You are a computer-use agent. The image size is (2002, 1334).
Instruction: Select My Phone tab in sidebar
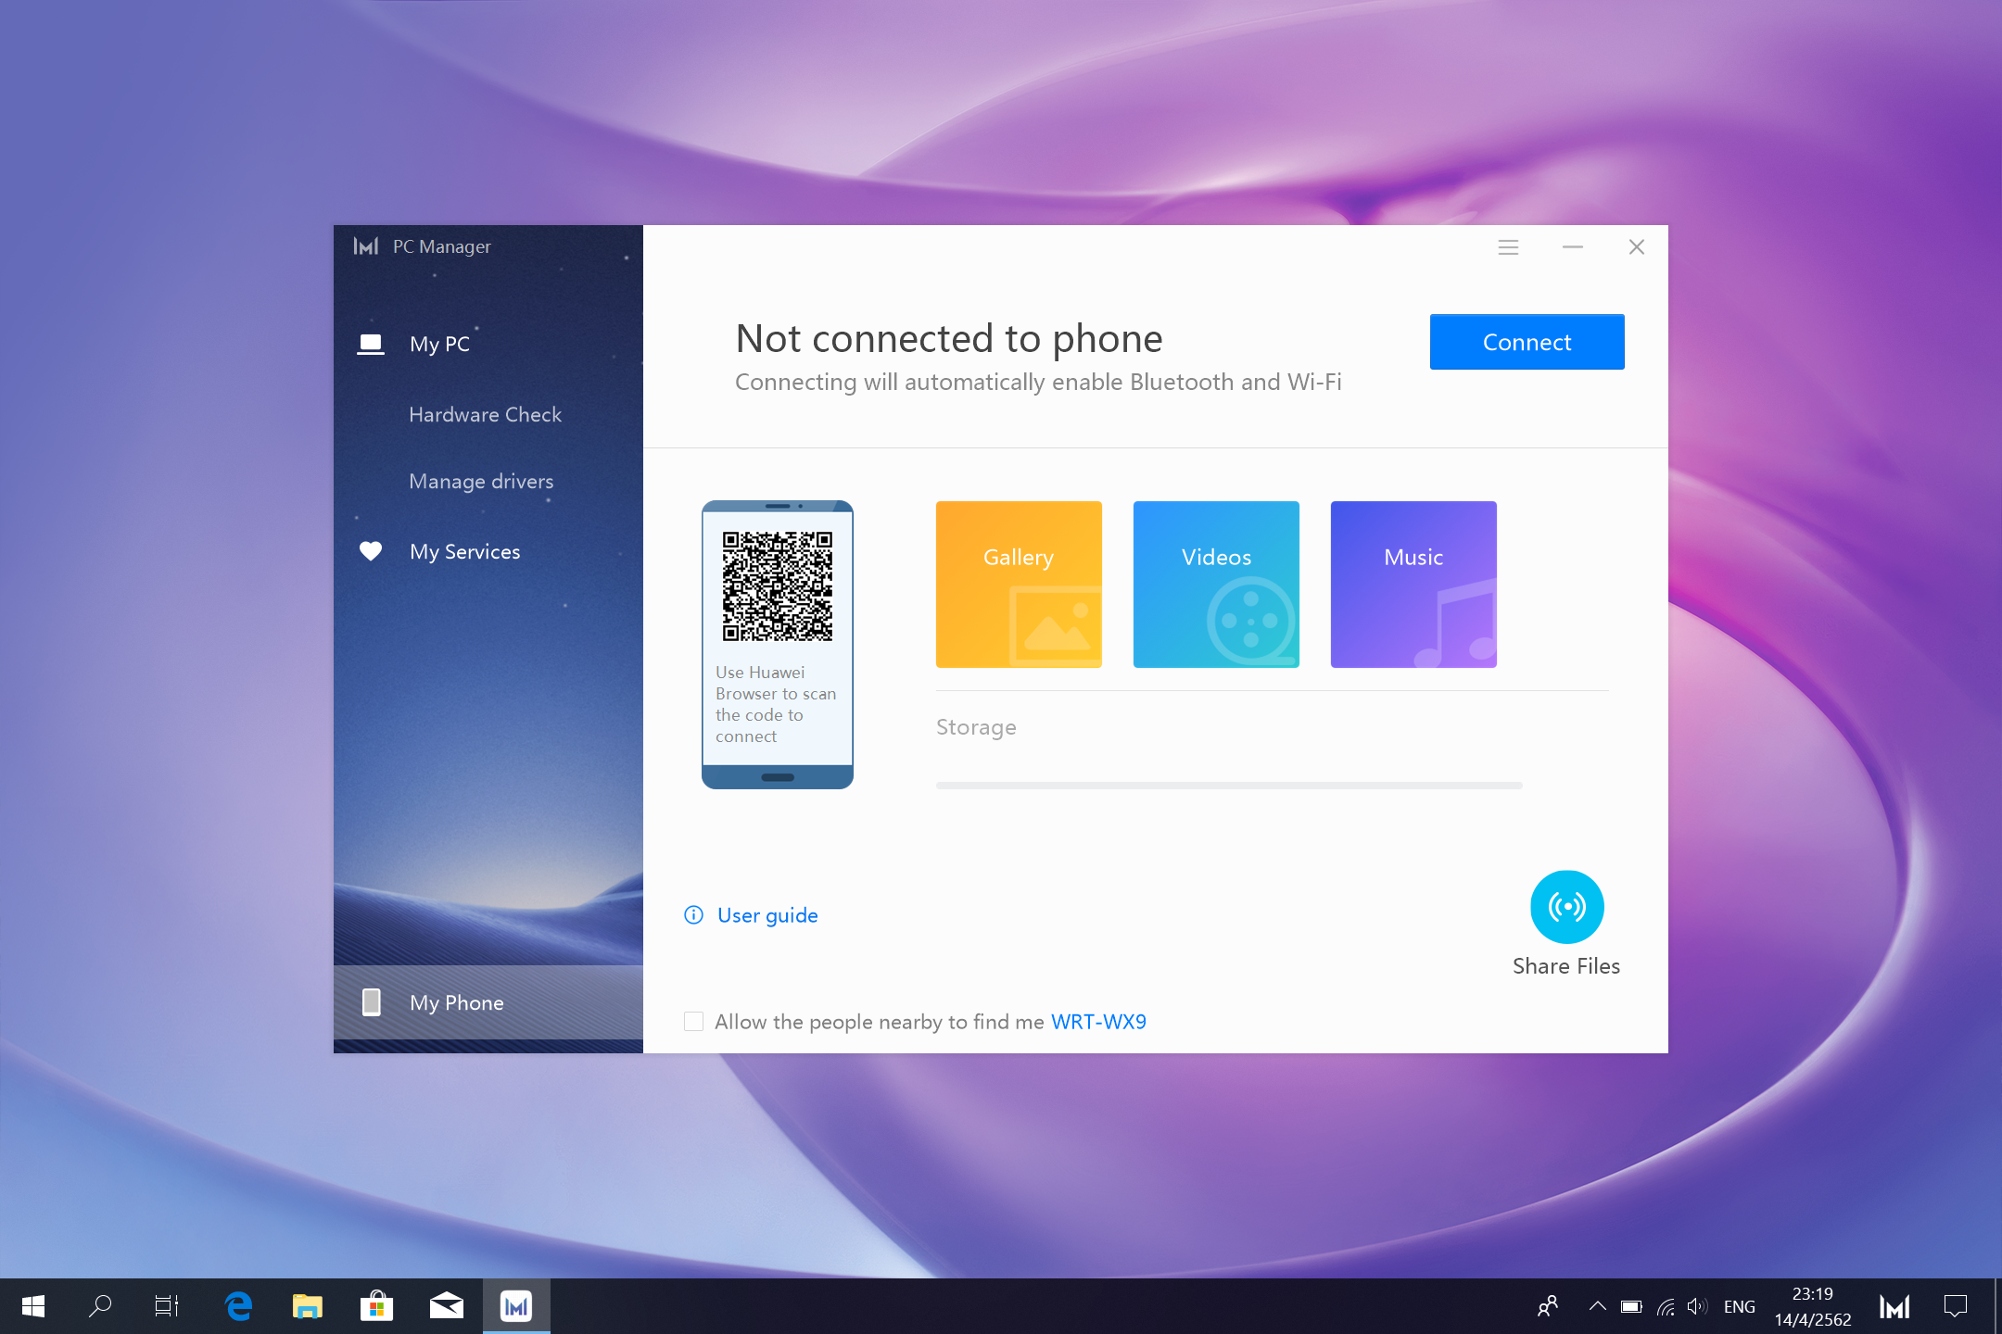(488, 1002)
